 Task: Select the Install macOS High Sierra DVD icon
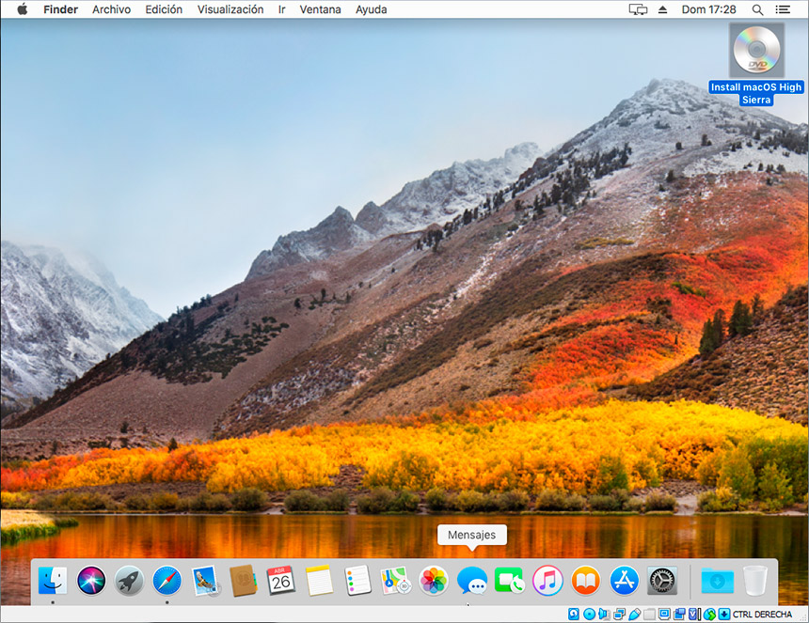point(756,50)
